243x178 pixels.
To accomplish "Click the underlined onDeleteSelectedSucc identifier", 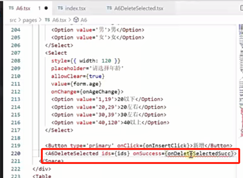I will tap(199, 153).
